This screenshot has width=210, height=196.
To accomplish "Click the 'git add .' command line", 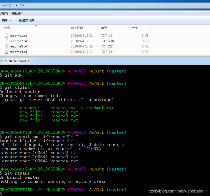I will click(13, 75).
